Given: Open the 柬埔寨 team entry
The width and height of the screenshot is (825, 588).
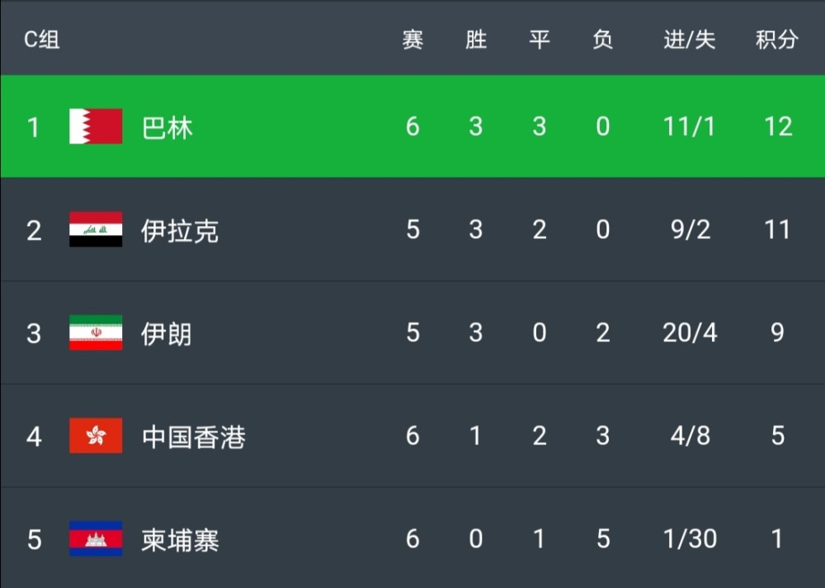Looking at the screenshot, I should 180,539.
